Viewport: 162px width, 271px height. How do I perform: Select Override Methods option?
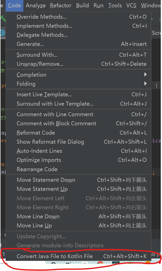click(x=42, y=17)
